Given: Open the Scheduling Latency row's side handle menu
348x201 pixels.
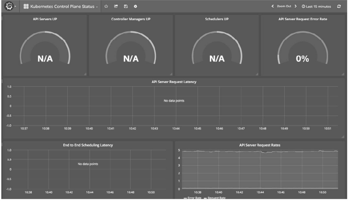Looking at the screenshot, I should (2, 144).
